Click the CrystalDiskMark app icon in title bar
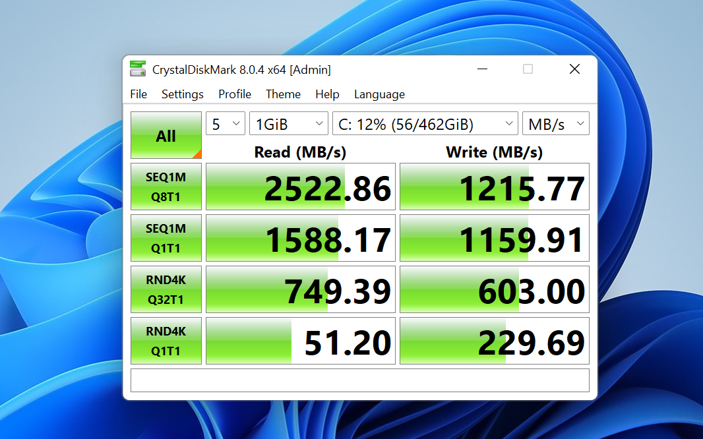This screenshot has width=703, height=439. pyautogui.click(x=138, y=69)
